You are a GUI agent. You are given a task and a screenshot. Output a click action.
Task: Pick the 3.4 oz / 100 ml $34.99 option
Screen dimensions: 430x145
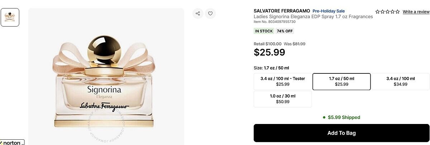point(400,82)
